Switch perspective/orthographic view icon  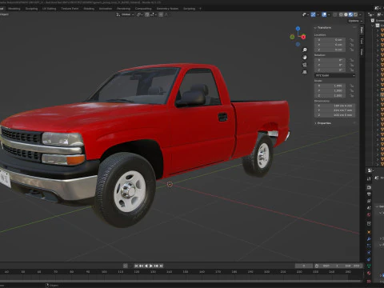coord(305,72)
